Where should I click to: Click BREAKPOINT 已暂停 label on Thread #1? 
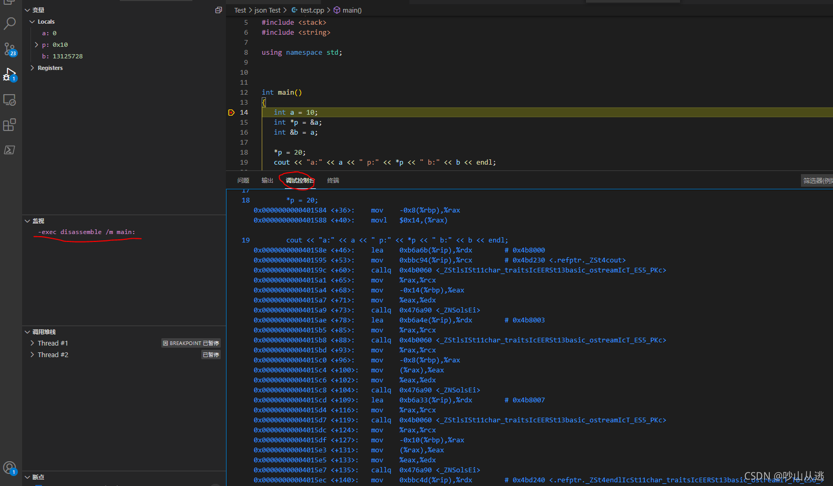click(191, 343)
